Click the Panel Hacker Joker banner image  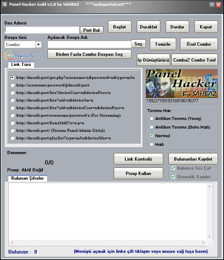pyautogui.click(x=182, y=84)
